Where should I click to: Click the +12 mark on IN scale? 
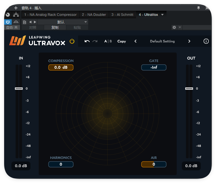28,66
